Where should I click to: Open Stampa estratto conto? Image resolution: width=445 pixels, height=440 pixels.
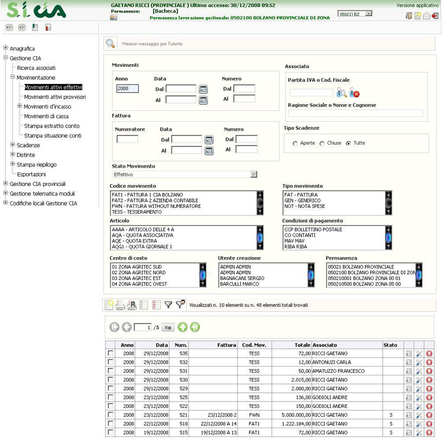tap(52, 126)
